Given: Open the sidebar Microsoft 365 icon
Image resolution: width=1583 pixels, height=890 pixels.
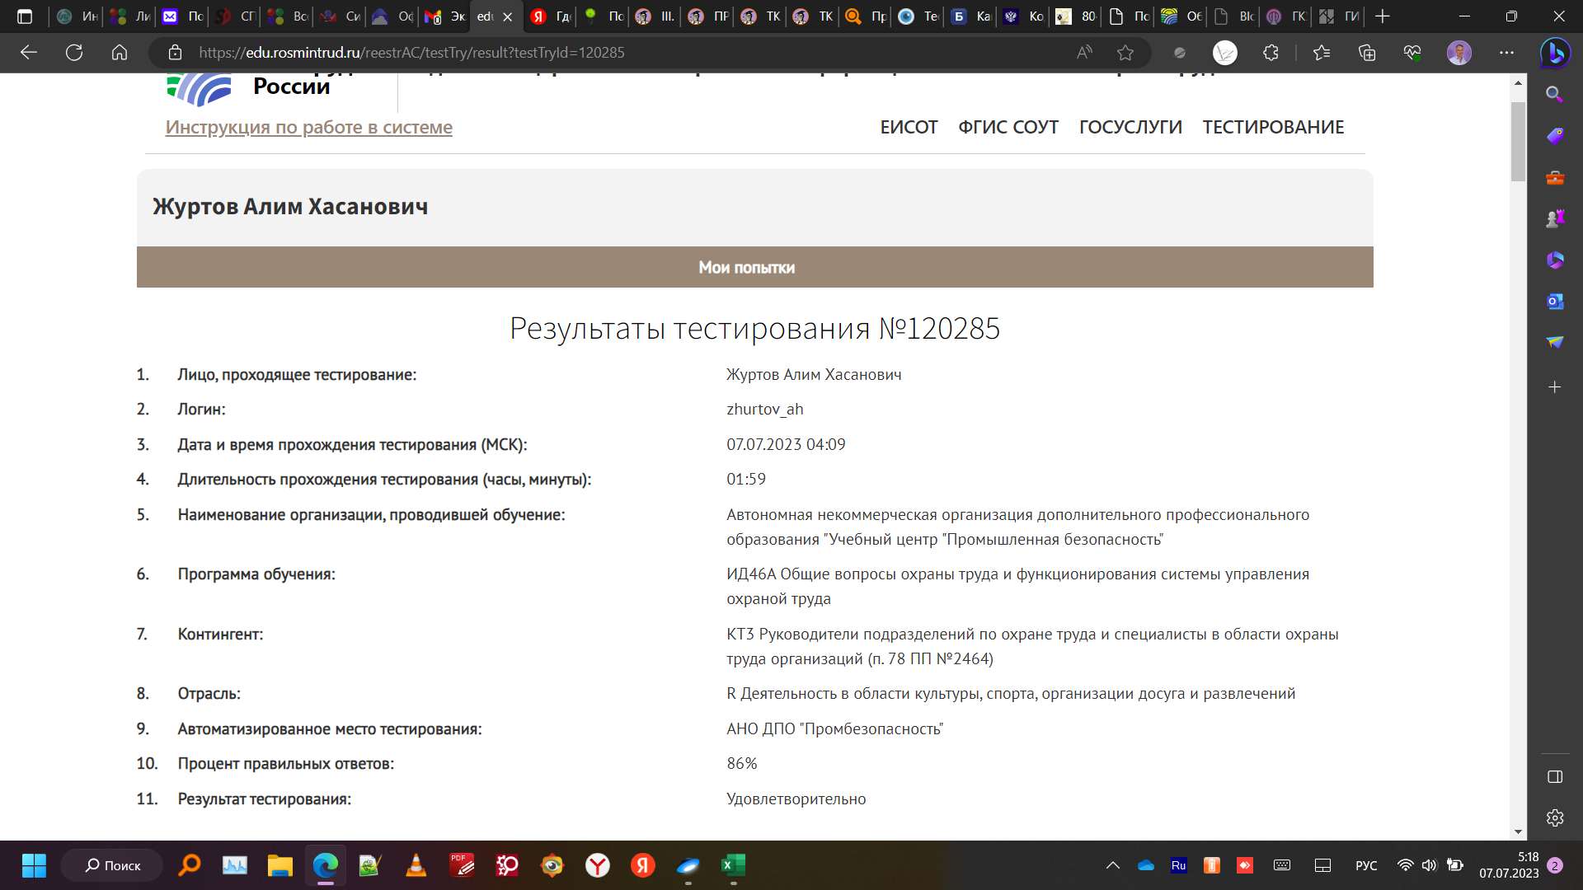Looking at the screenshot, I should (x=1555, y=260).
